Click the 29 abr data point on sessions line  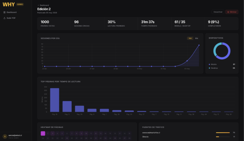(116, 67)
